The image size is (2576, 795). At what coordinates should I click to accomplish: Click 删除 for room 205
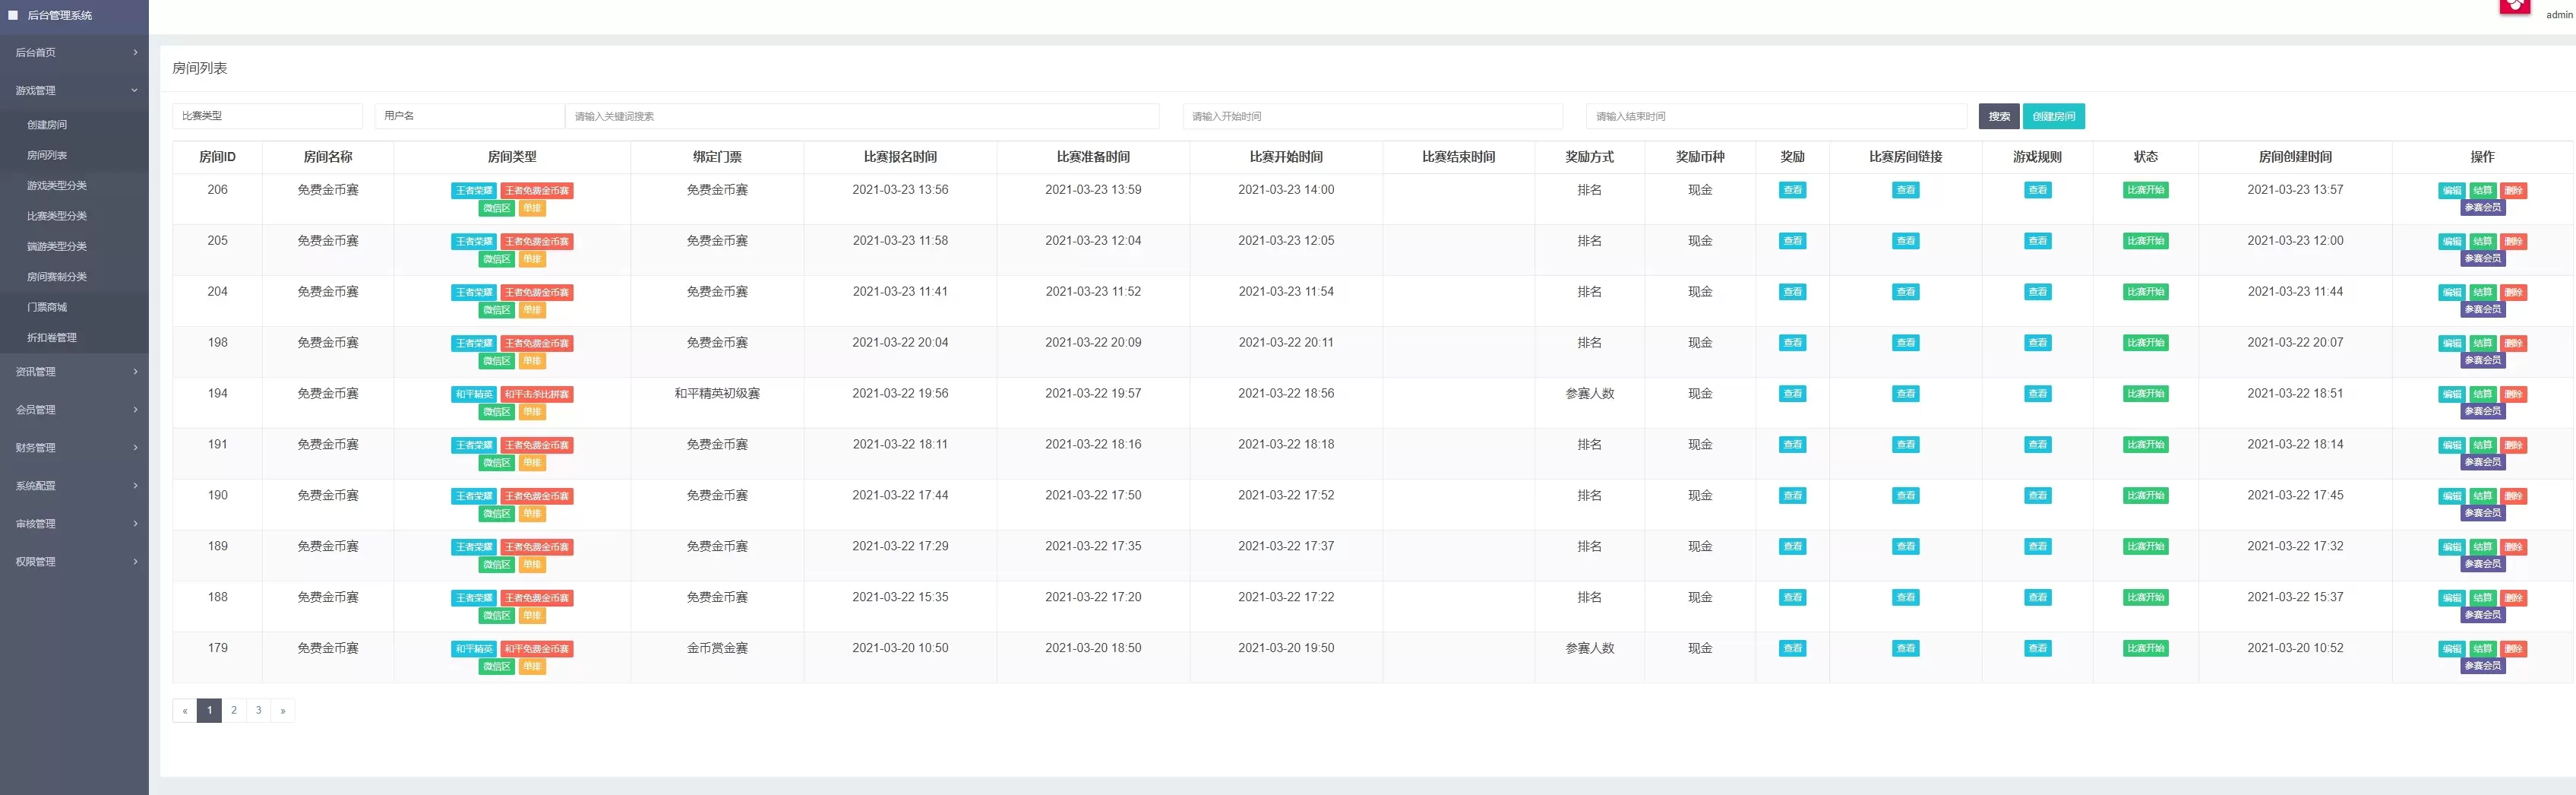click(2513, 242)
